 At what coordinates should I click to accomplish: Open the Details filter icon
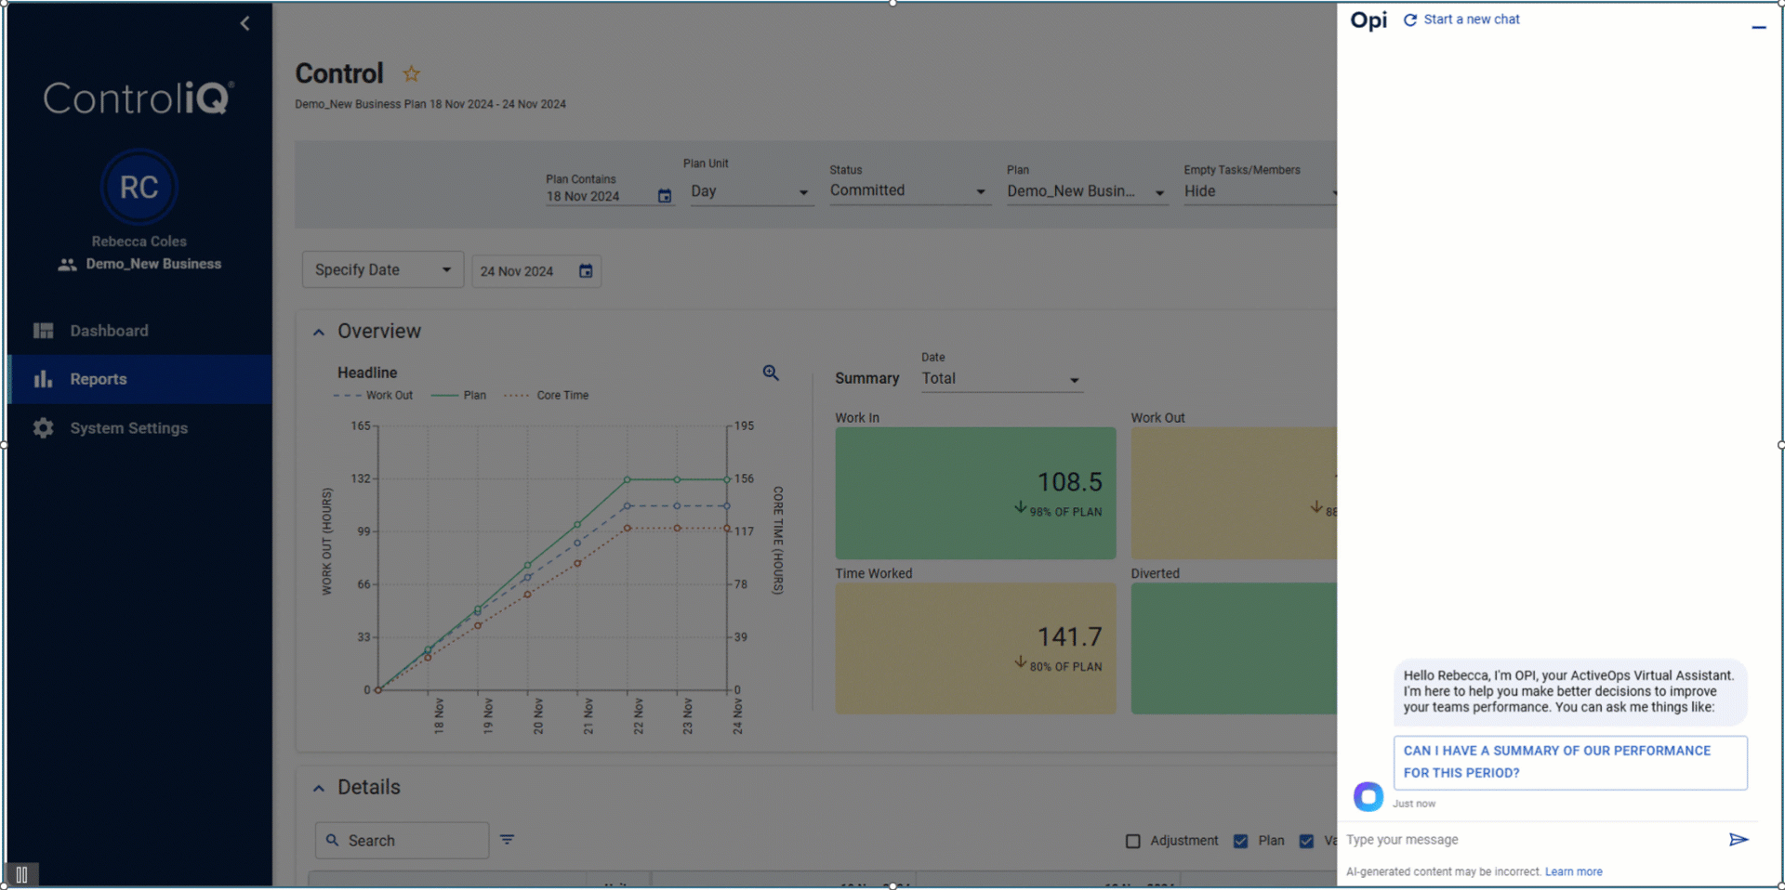[x=507, y=839]
